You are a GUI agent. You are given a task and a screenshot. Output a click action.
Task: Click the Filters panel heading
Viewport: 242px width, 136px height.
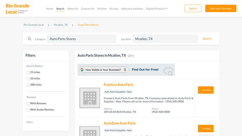tap(31, 55)
